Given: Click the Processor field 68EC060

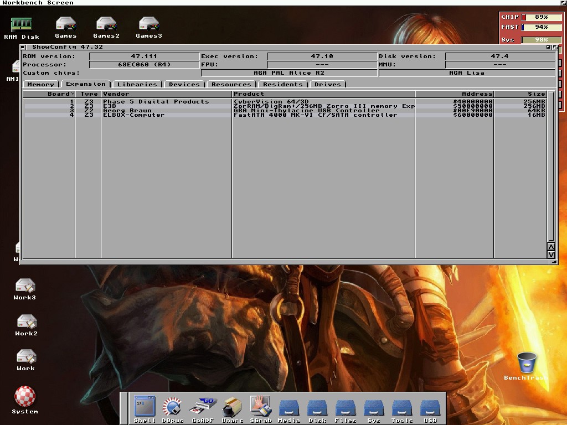Looking at the screenshot, I should point(144,65).
